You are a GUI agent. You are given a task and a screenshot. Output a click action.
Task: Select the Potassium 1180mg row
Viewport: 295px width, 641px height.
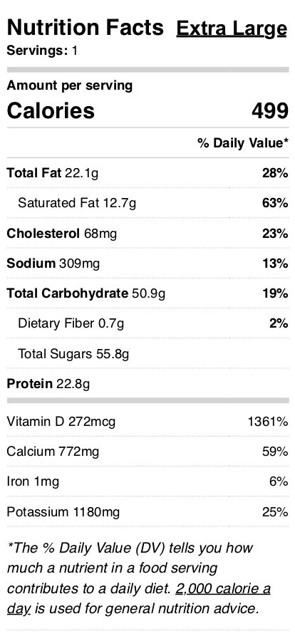click(x=147, y=512)
